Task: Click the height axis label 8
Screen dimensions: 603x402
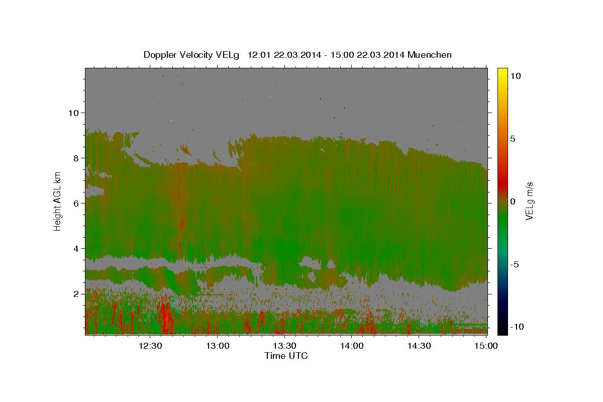Action: [x=76, y=158]
